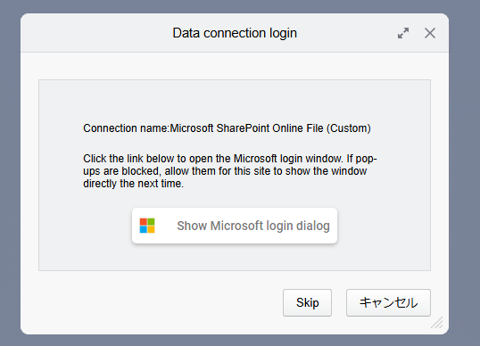Maximize the dialog using the expand arrows icon

click(x=403, y=33)
